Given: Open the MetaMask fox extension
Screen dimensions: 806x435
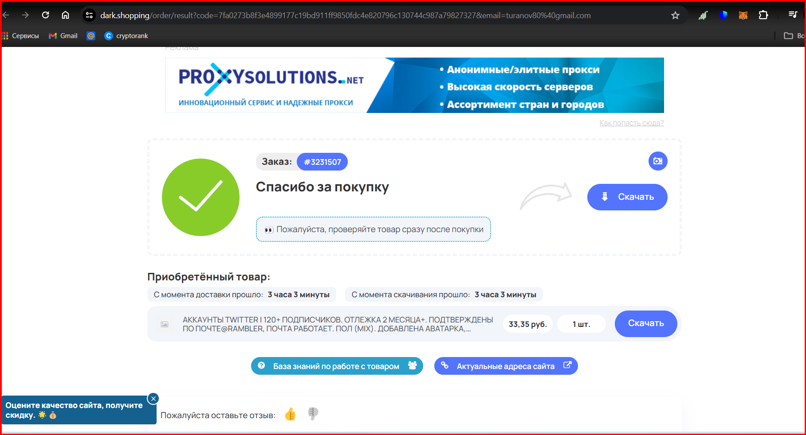Looking at the screenshot, I should (x=743, y=16).
